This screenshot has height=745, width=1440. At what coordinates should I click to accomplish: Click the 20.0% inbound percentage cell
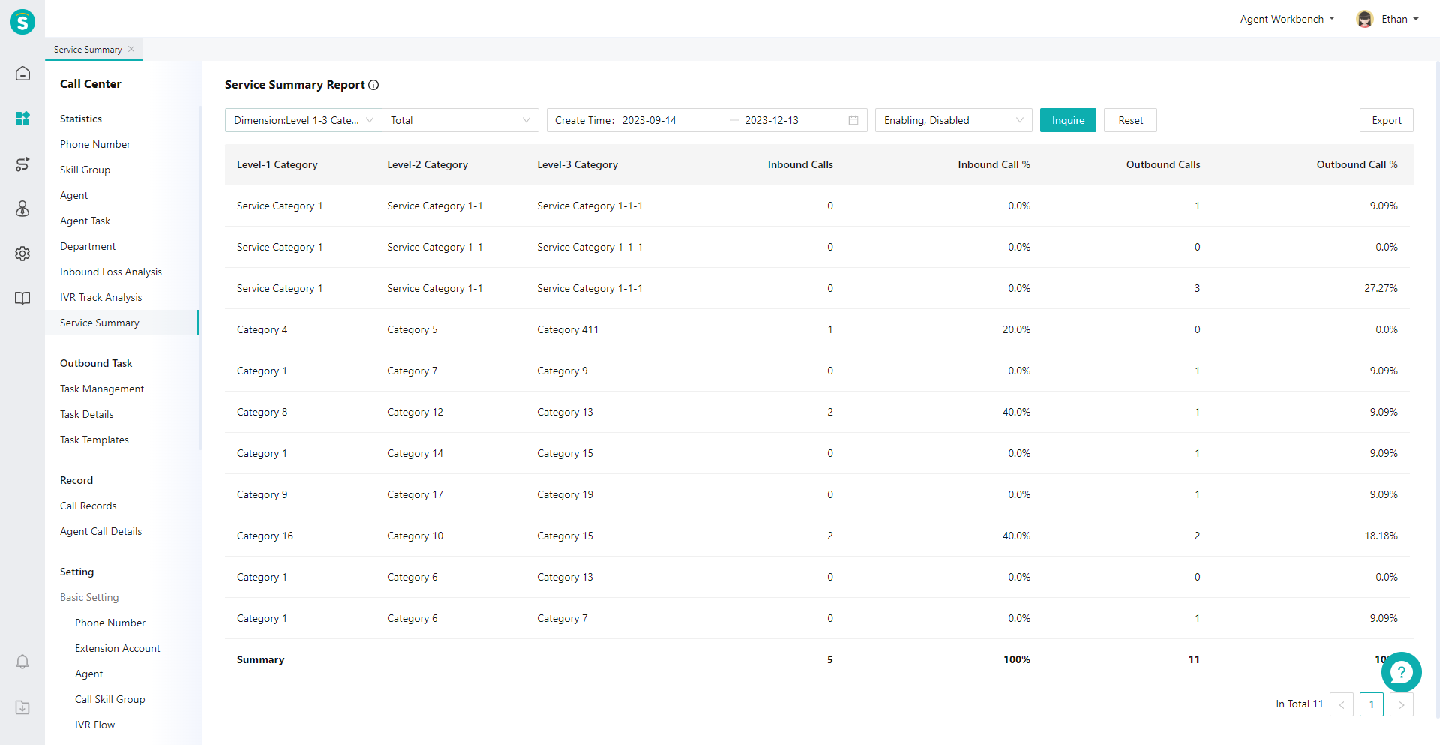(1016, 329)
